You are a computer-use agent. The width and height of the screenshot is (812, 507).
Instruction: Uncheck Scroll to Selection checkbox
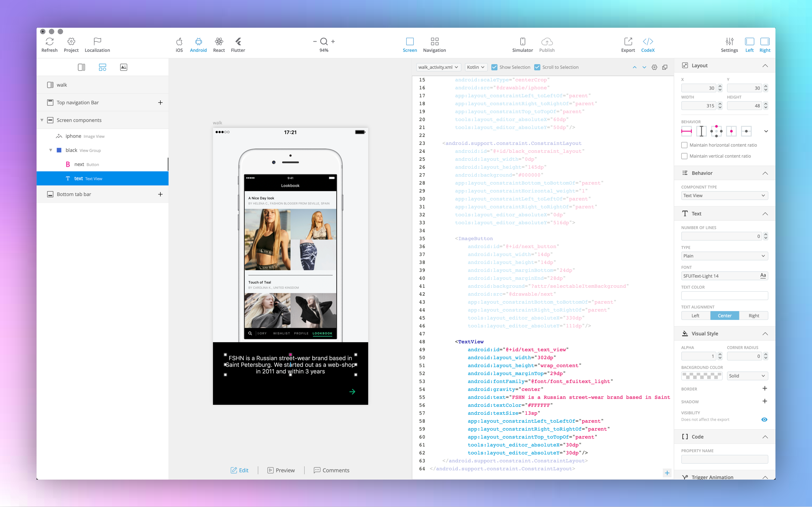(x=537, y=67)
